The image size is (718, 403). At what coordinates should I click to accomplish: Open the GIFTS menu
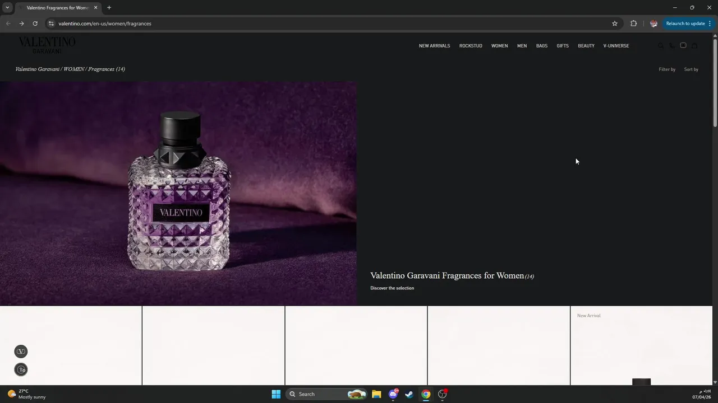point(563,46)
